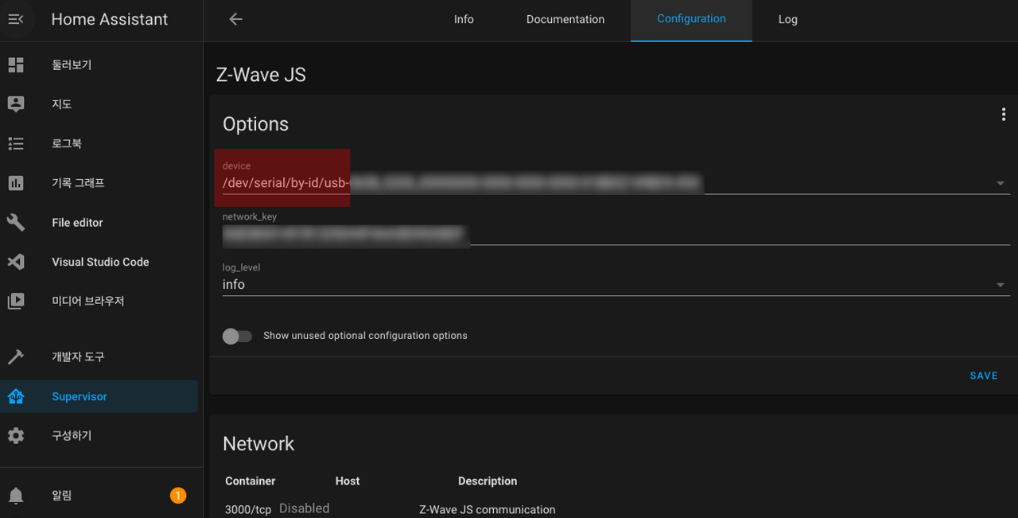Click the 미디어 브라우저 media icon

point(16,302)
